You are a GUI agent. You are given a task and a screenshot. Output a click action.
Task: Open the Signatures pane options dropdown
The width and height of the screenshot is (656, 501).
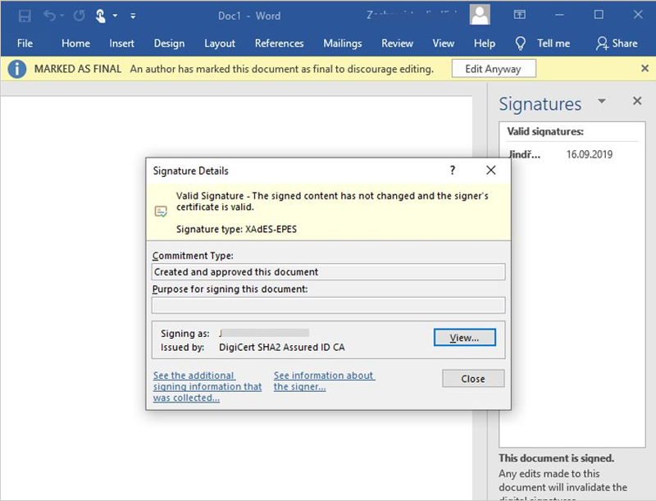pos(602,101)
